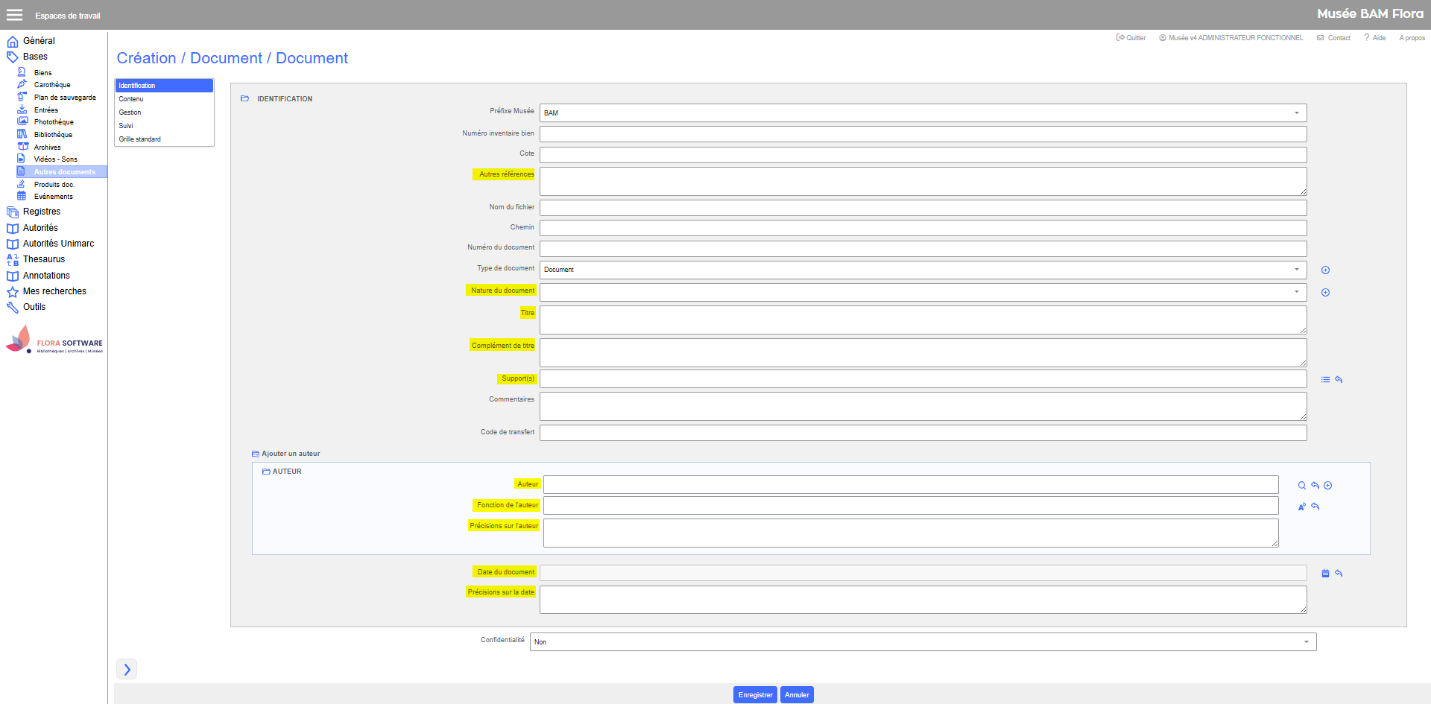Click the calendar icon for Date du document
The width and height of the screenshot is (1431, 704).
point(1325,574)
